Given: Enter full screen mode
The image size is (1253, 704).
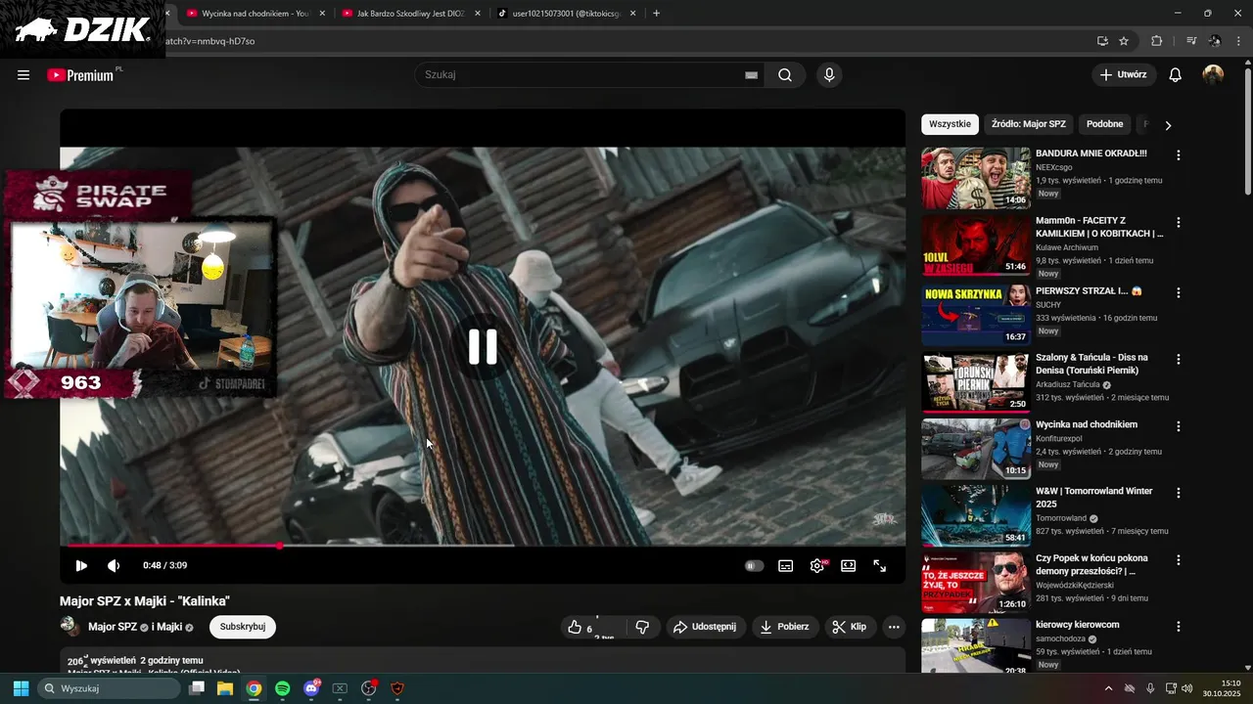Looking at the screenshot, I should pyautogui.click(x=880, y=565).
